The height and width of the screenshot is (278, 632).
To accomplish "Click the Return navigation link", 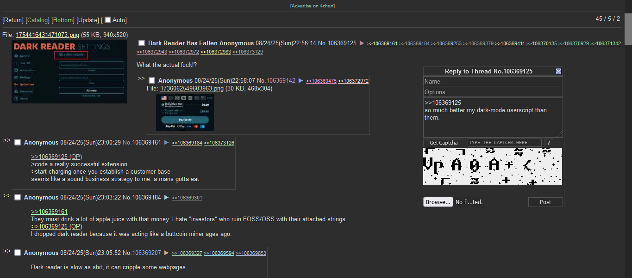I will click(x=13, y=20).
